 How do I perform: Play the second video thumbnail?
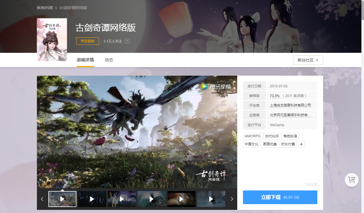[x=92, y=199]
